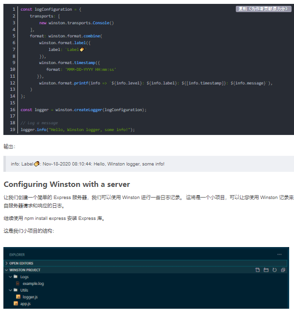Click the output line starting with info: Label
This screenshot has width=294, height=316.
[x=88, y=164]
